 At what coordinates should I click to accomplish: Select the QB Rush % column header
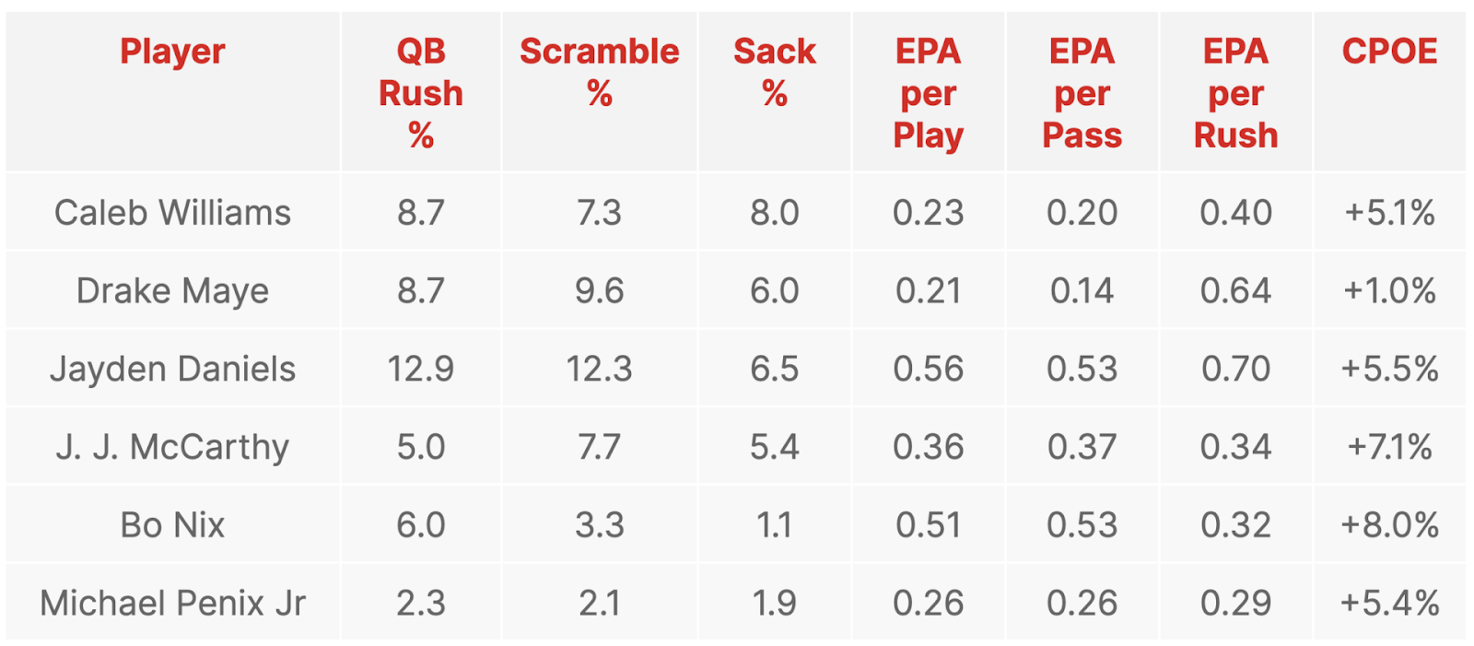click(421, 93)
